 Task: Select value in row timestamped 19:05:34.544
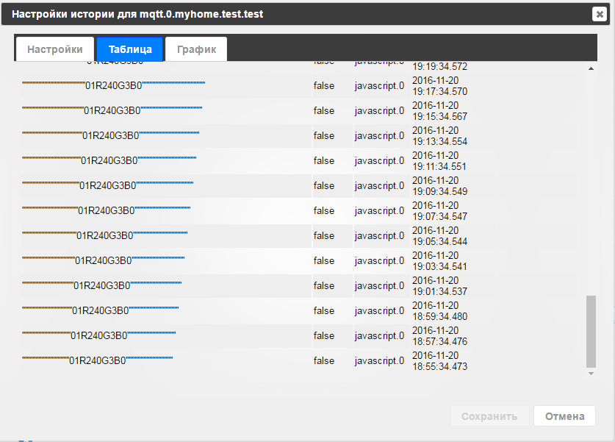[105, 235]
